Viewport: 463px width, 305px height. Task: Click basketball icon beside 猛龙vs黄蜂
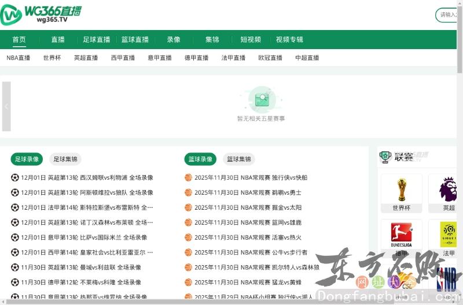(189, 282)
